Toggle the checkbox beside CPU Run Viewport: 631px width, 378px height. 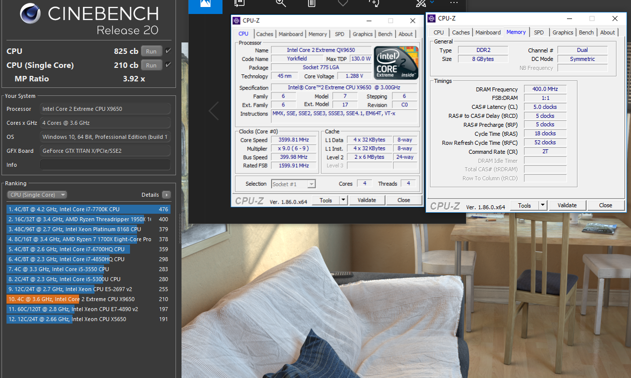168,51
